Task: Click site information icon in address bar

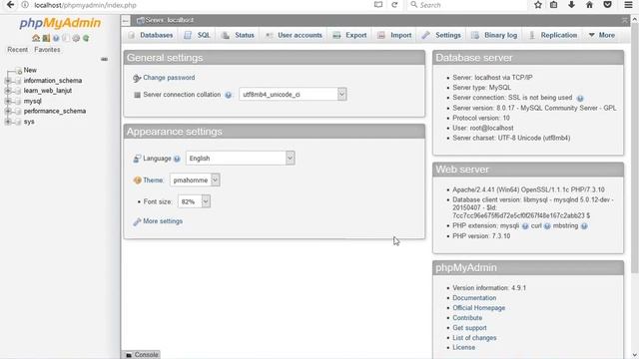Action: coord(25,5)
